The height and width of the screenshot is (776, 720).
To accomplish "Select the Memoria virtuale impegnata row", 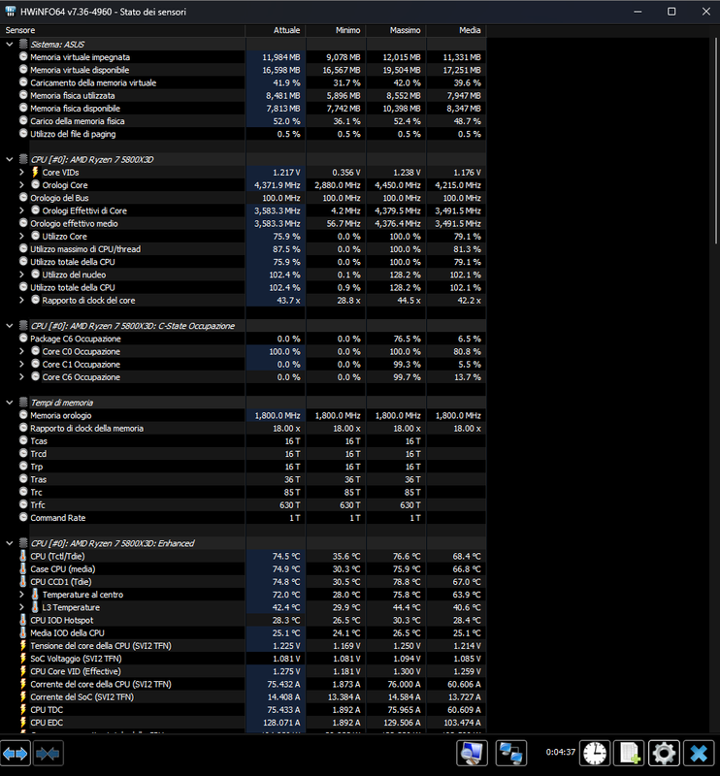I will click(x=243, y=57).
